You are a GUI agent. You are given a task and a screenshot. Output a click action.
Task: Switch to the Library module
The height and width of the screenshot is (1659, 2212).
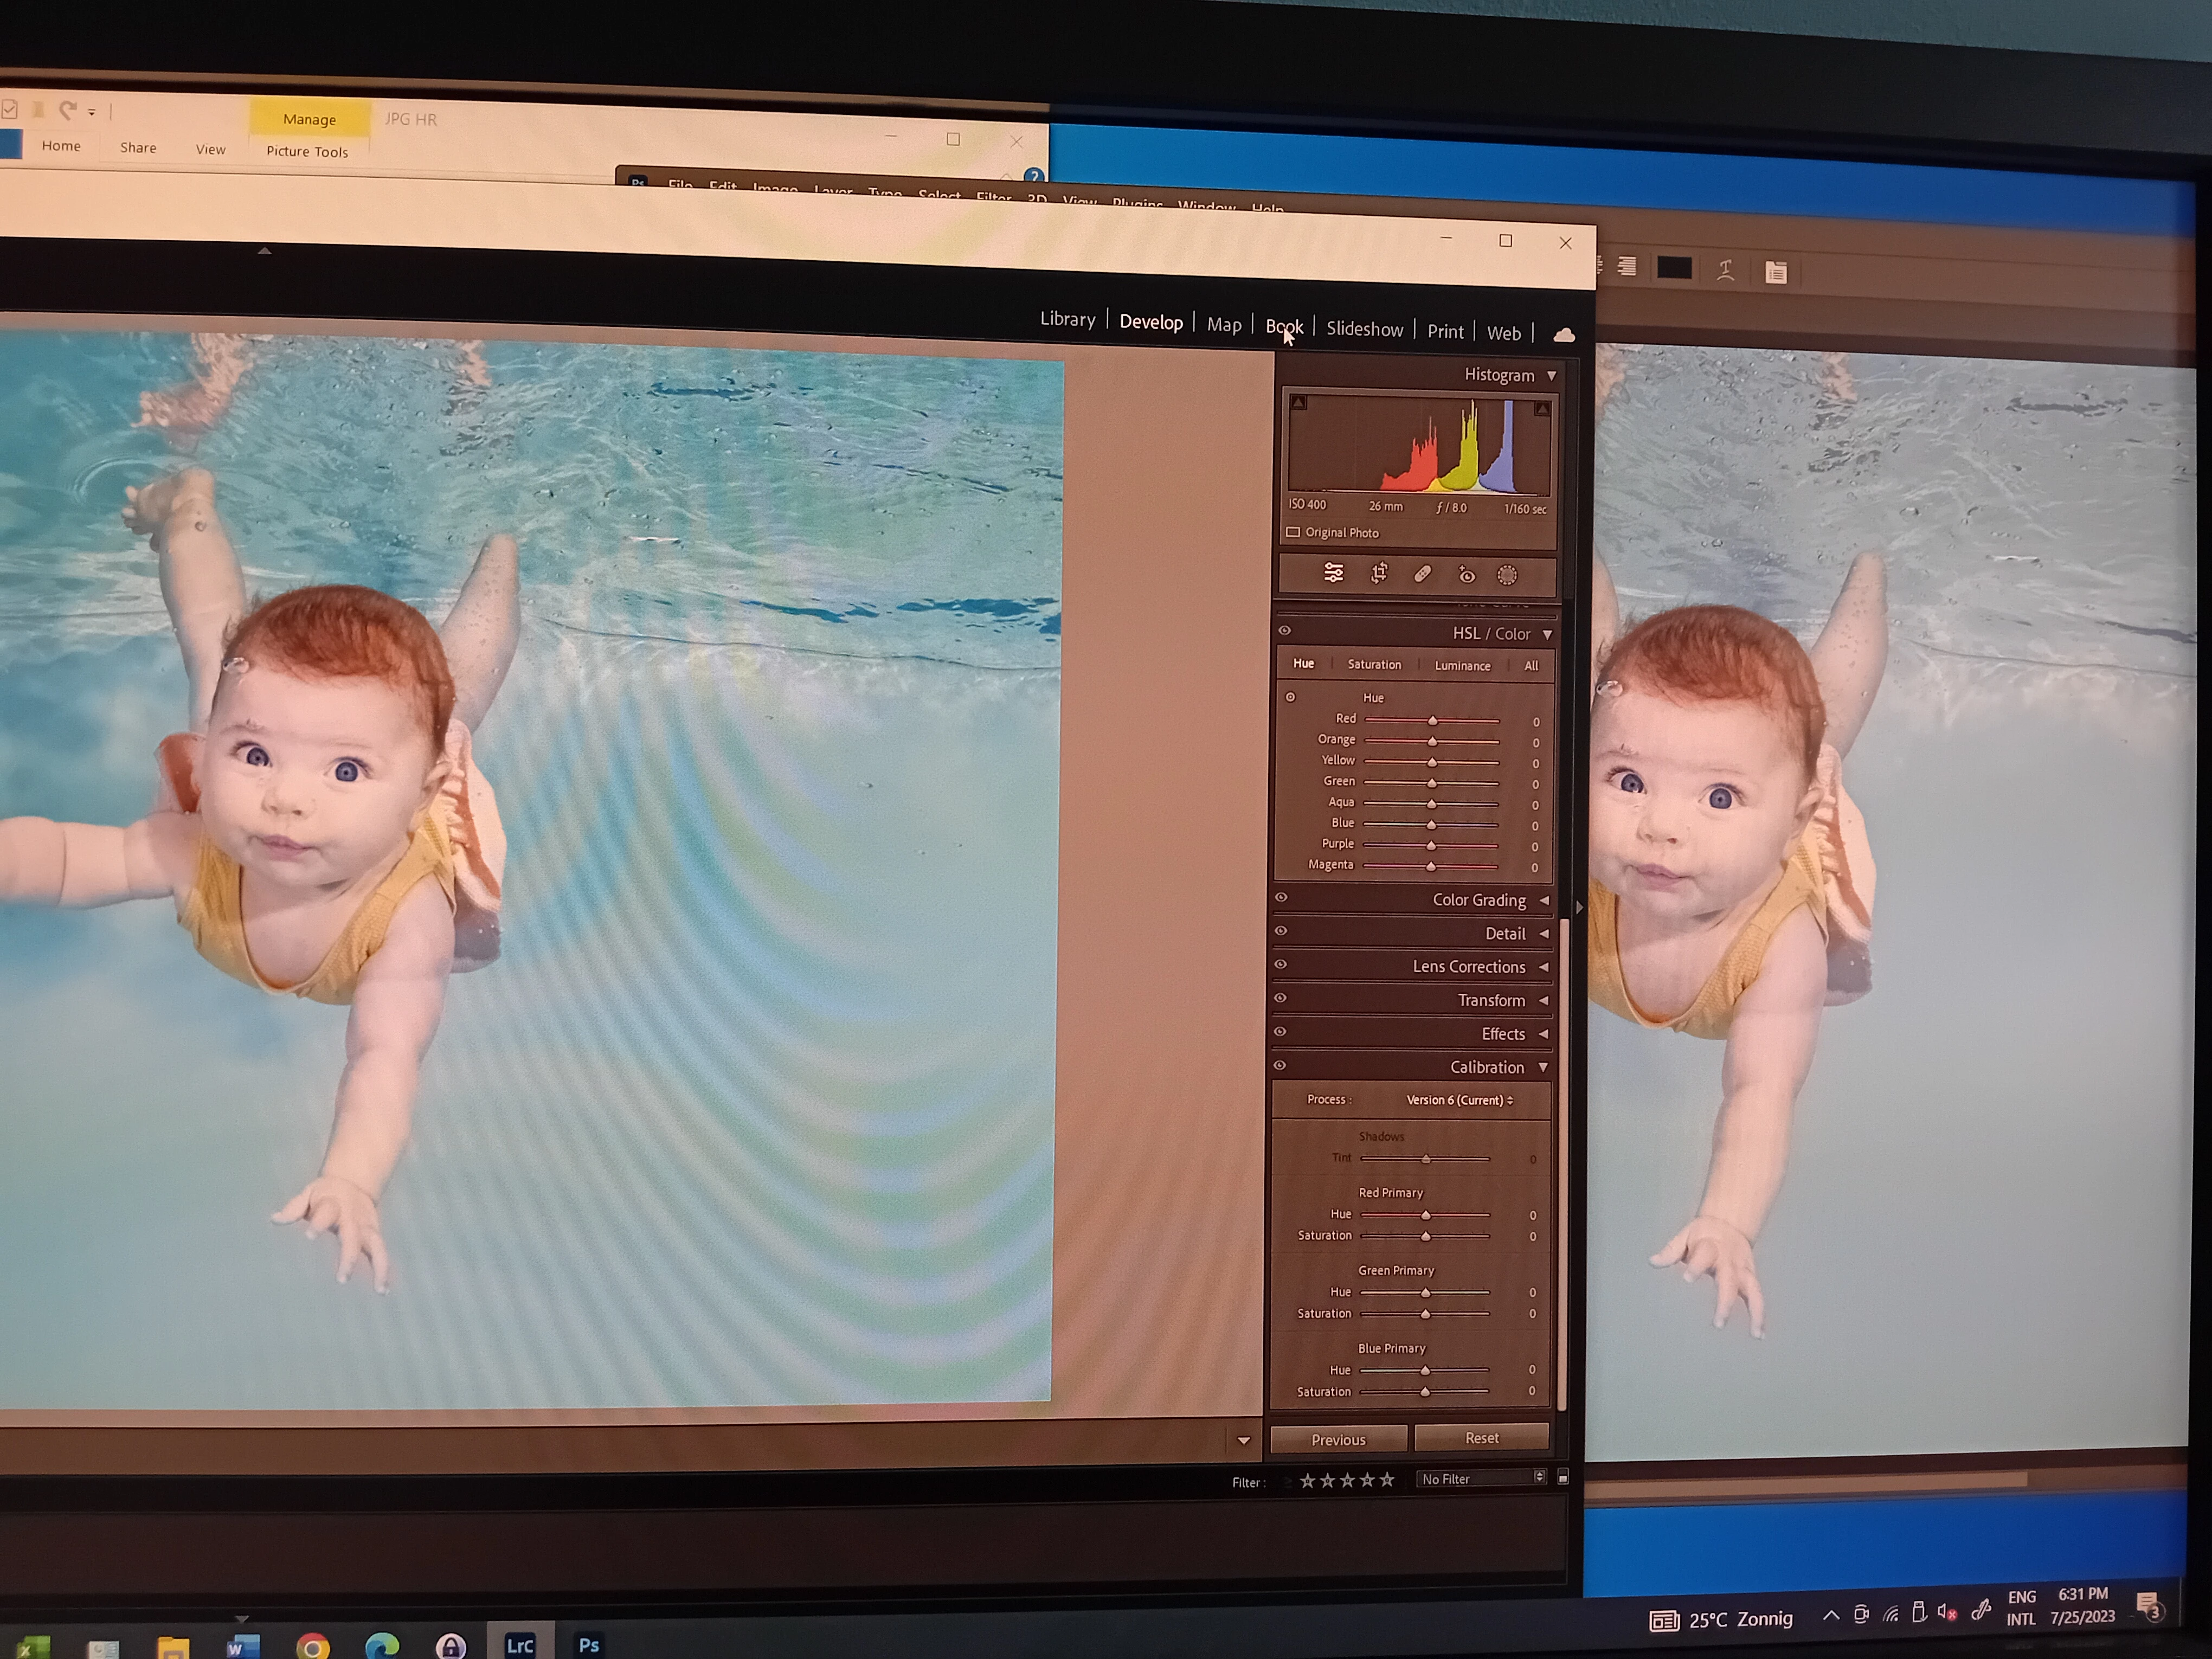1067,319
